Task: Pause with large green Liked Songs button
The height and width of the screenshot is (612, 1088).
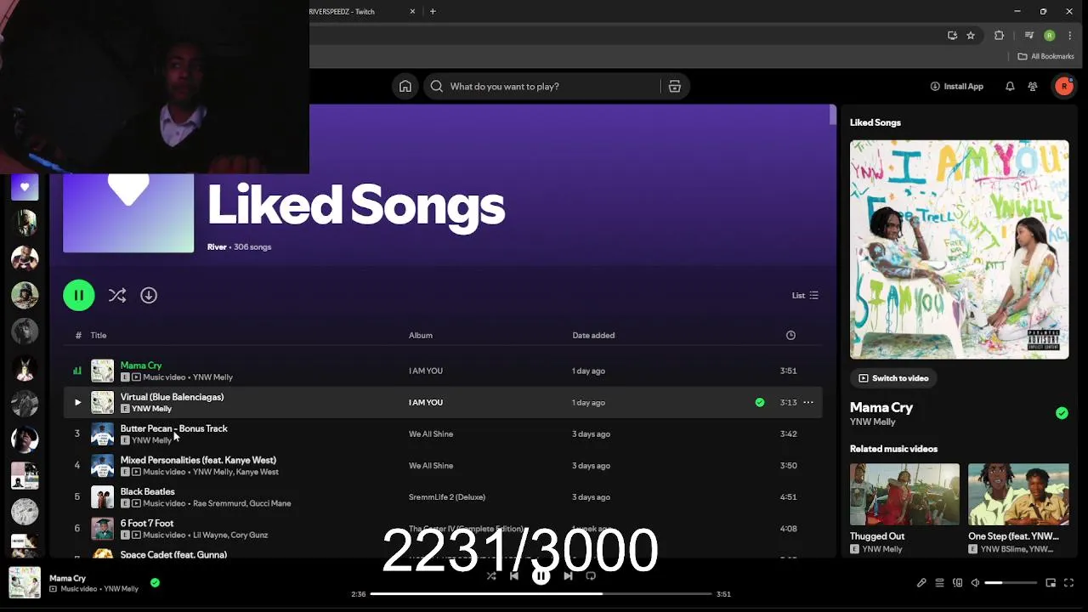Action: tap(79, 295)
